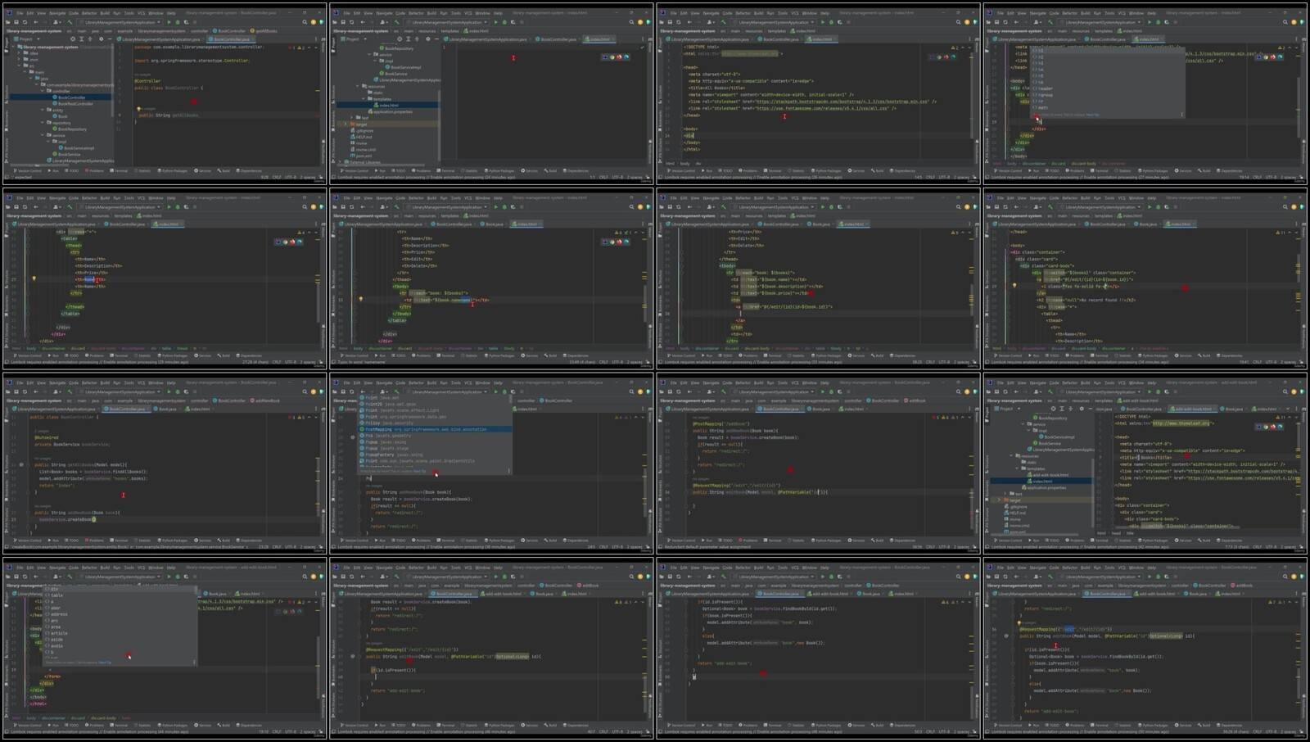The width and height of the screenshot is (1310, 742).
Task: Open Edge preview where tree lists add-edit-book.html
Action: (1279, 427)
